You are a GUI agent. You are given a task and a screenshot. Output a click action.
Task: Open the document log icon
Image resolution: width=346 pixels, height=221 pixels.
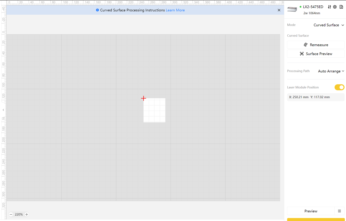(x=341, y=7)
